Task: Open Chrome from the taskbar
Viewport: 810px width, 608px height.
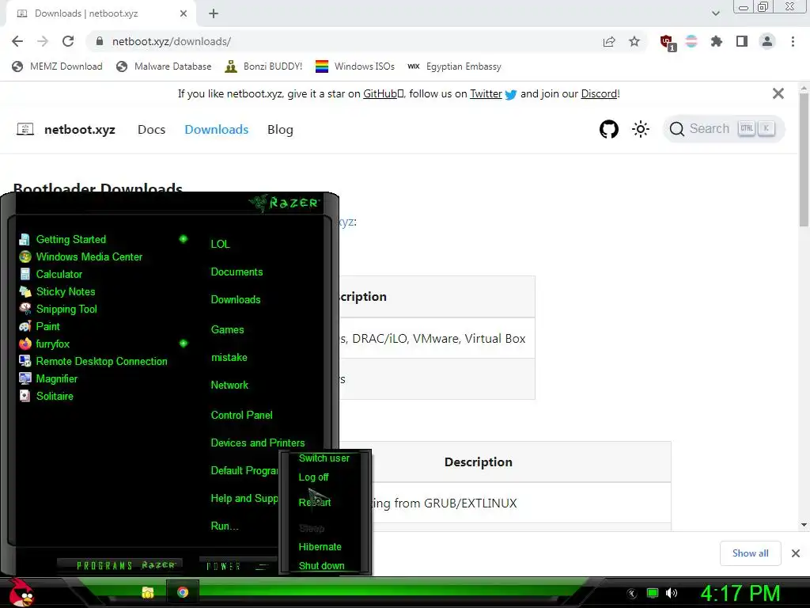Action: tap(183, 592)
